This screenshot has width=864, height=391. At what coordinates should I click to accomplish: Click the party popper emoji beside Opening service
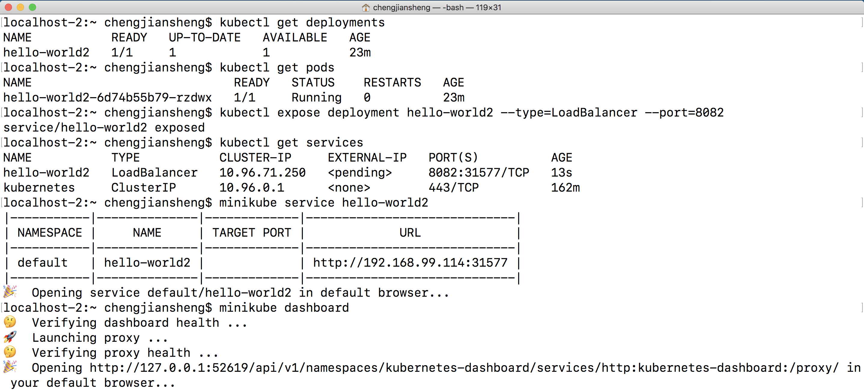coord(10,292)
